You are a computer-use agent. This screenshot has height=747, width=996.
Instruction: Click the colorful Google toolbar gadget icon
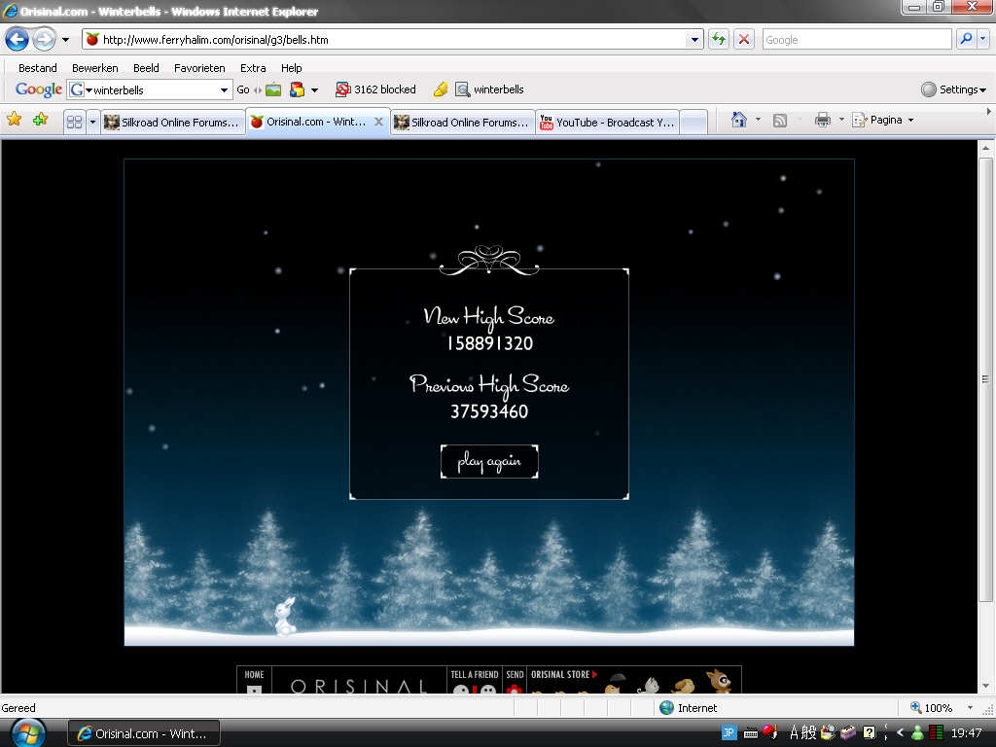pyautogui.click(x=297, y=89)
